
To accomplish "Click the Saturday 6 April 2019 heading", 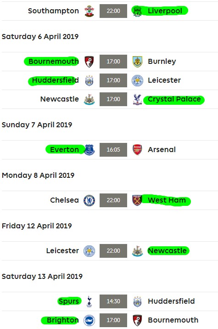I will pos(40,36).
